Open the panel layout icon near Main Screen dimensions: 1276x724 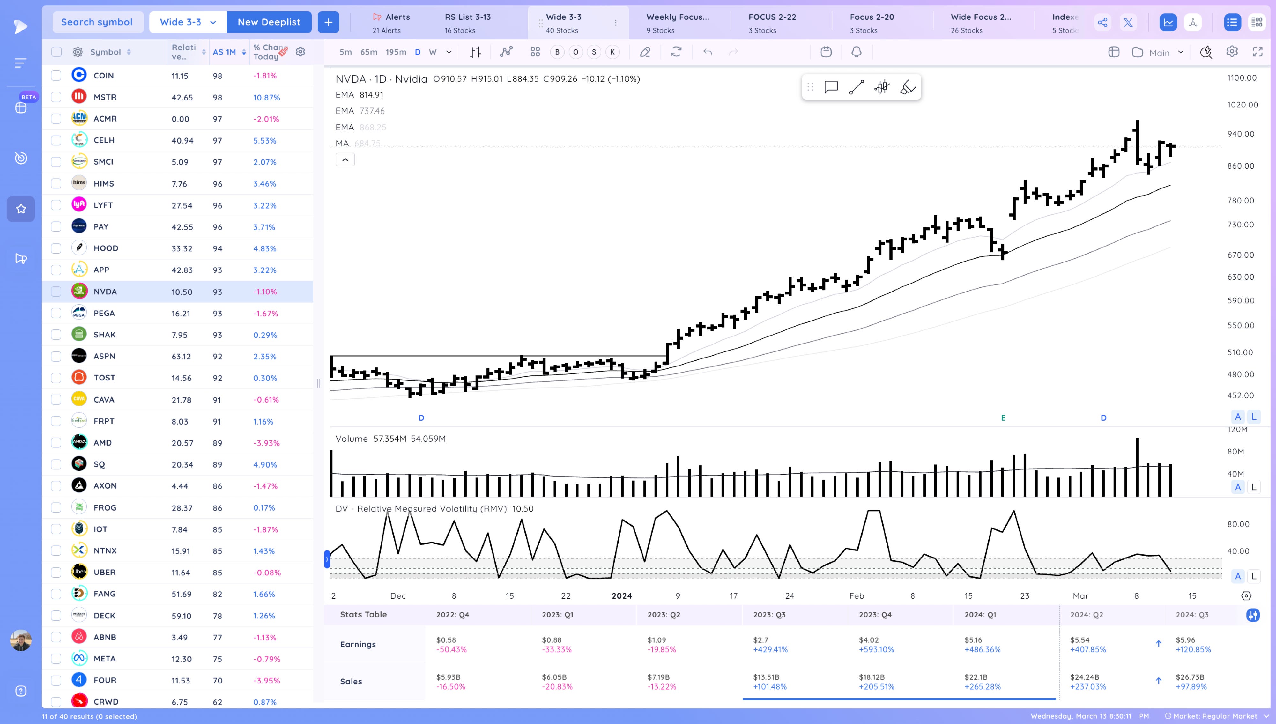(1114, 52)
